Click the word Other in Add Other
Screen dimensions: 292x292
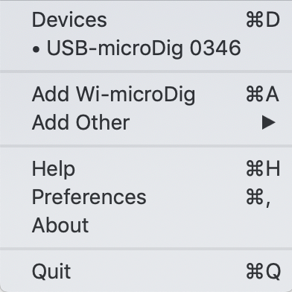point(103,122)
